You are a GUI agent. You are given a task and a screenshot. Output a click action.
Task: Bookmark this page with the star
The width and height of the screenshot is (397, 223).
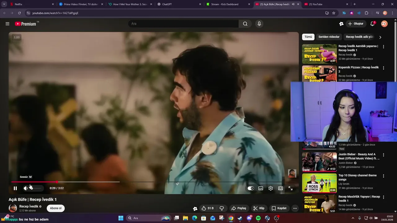coord(334,13)
